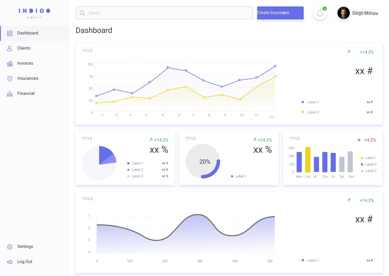Go to the Invoices section
The image size is (389, 276).
35,63
